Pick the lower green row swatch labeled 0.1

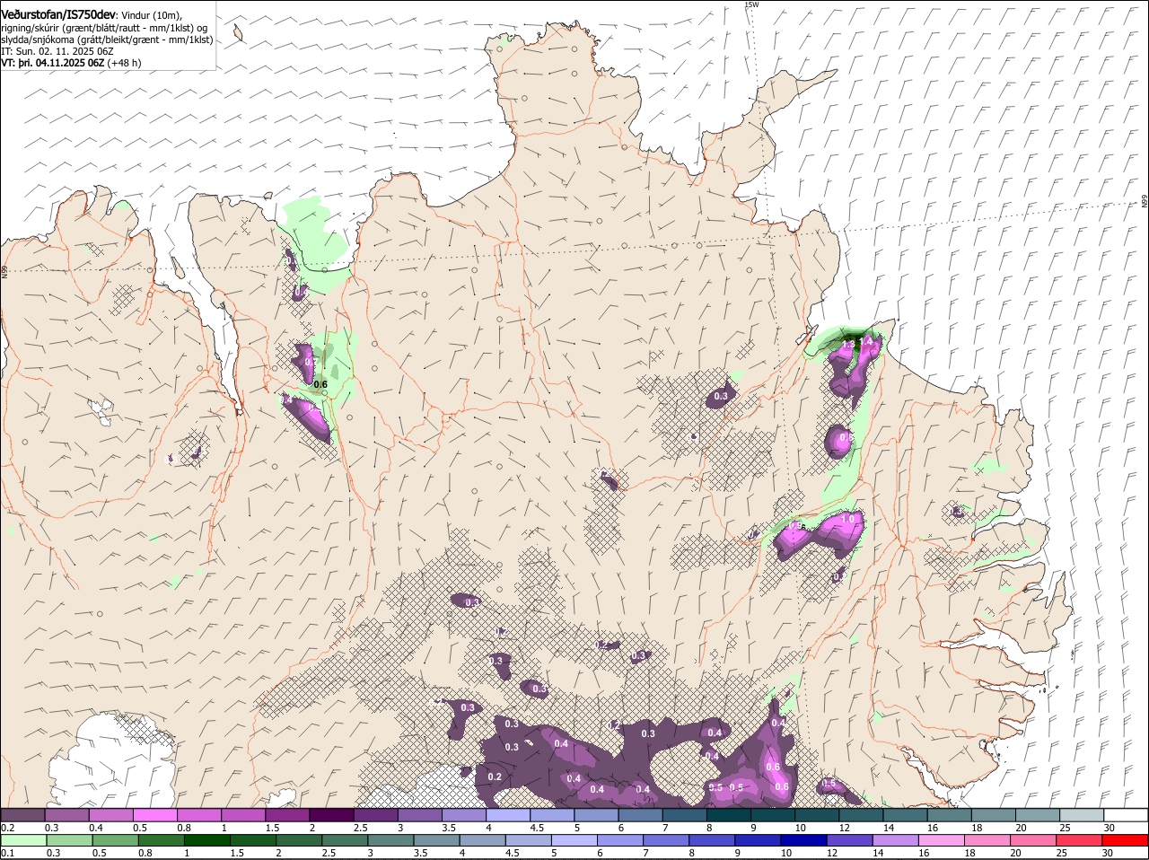click(23, 840)
